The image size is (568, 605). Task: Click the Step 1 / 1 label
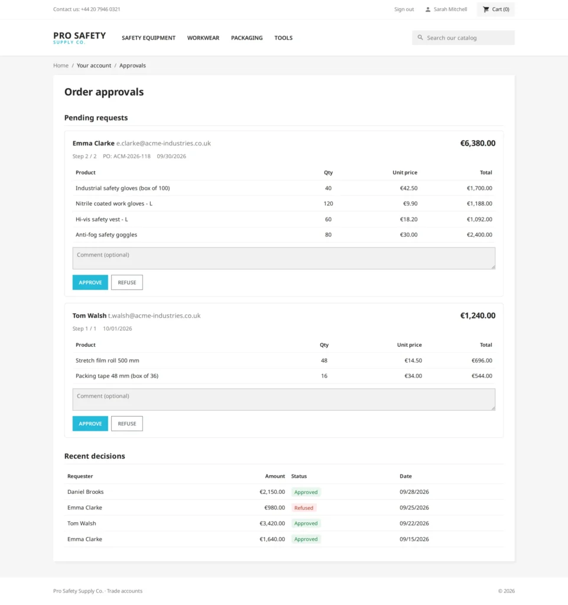[x=85, y=328]
